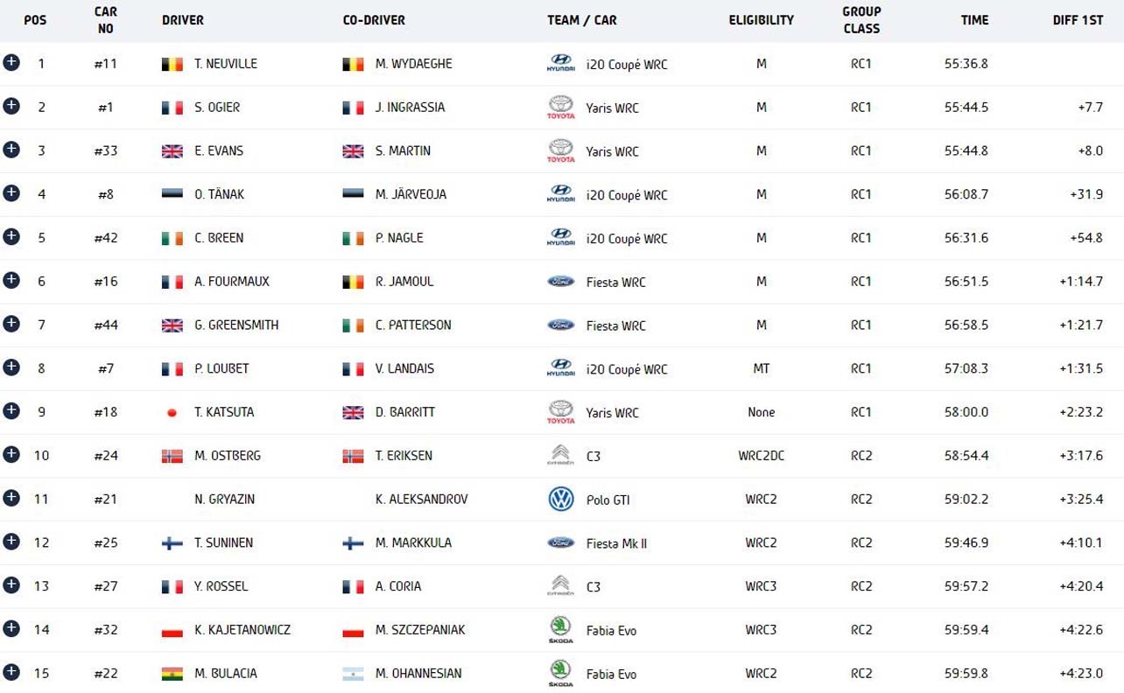Image resolution: width=1124 pixels, height=693 pixels.
Task: Click co-driver name M. Järveoja
Action: point(411,194)
